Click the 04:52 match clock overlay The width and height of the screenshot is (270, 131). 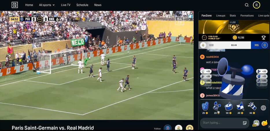click(14, 19)
